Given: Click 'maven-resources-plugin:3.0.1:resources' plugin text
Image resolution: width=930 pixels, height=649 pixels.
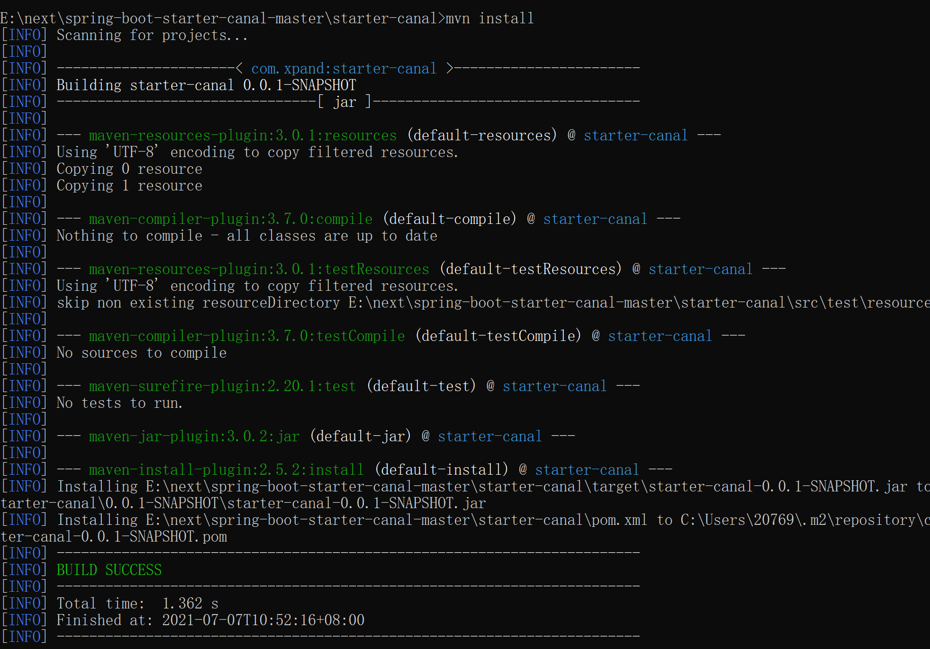Looking at the screenshot, I should coord(243,136).
